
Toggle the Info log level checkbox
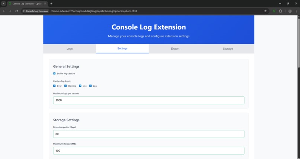[80, 86]
